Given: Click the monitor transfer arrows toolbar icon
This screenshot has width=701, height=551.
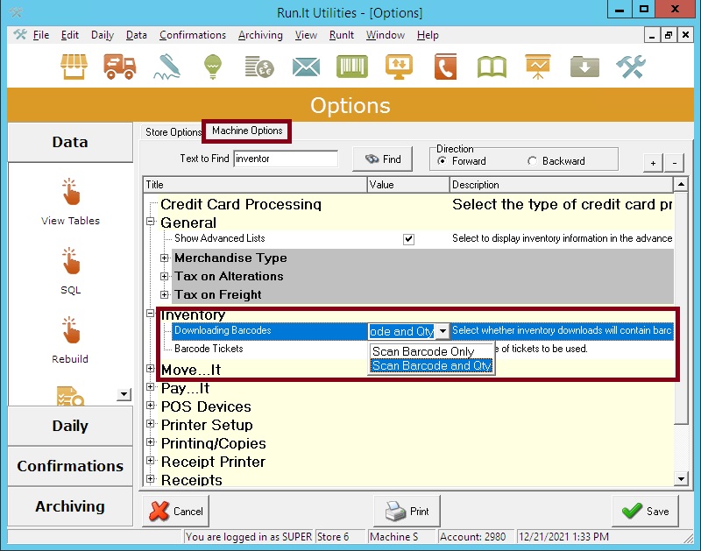Looking at the screenshot, I should pos(399,67).
